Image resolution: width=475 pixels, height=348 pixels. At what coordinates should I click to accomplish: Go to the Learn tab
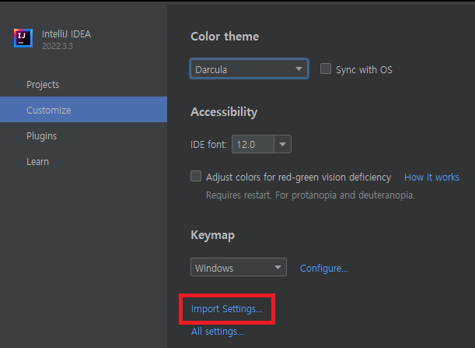37,162
